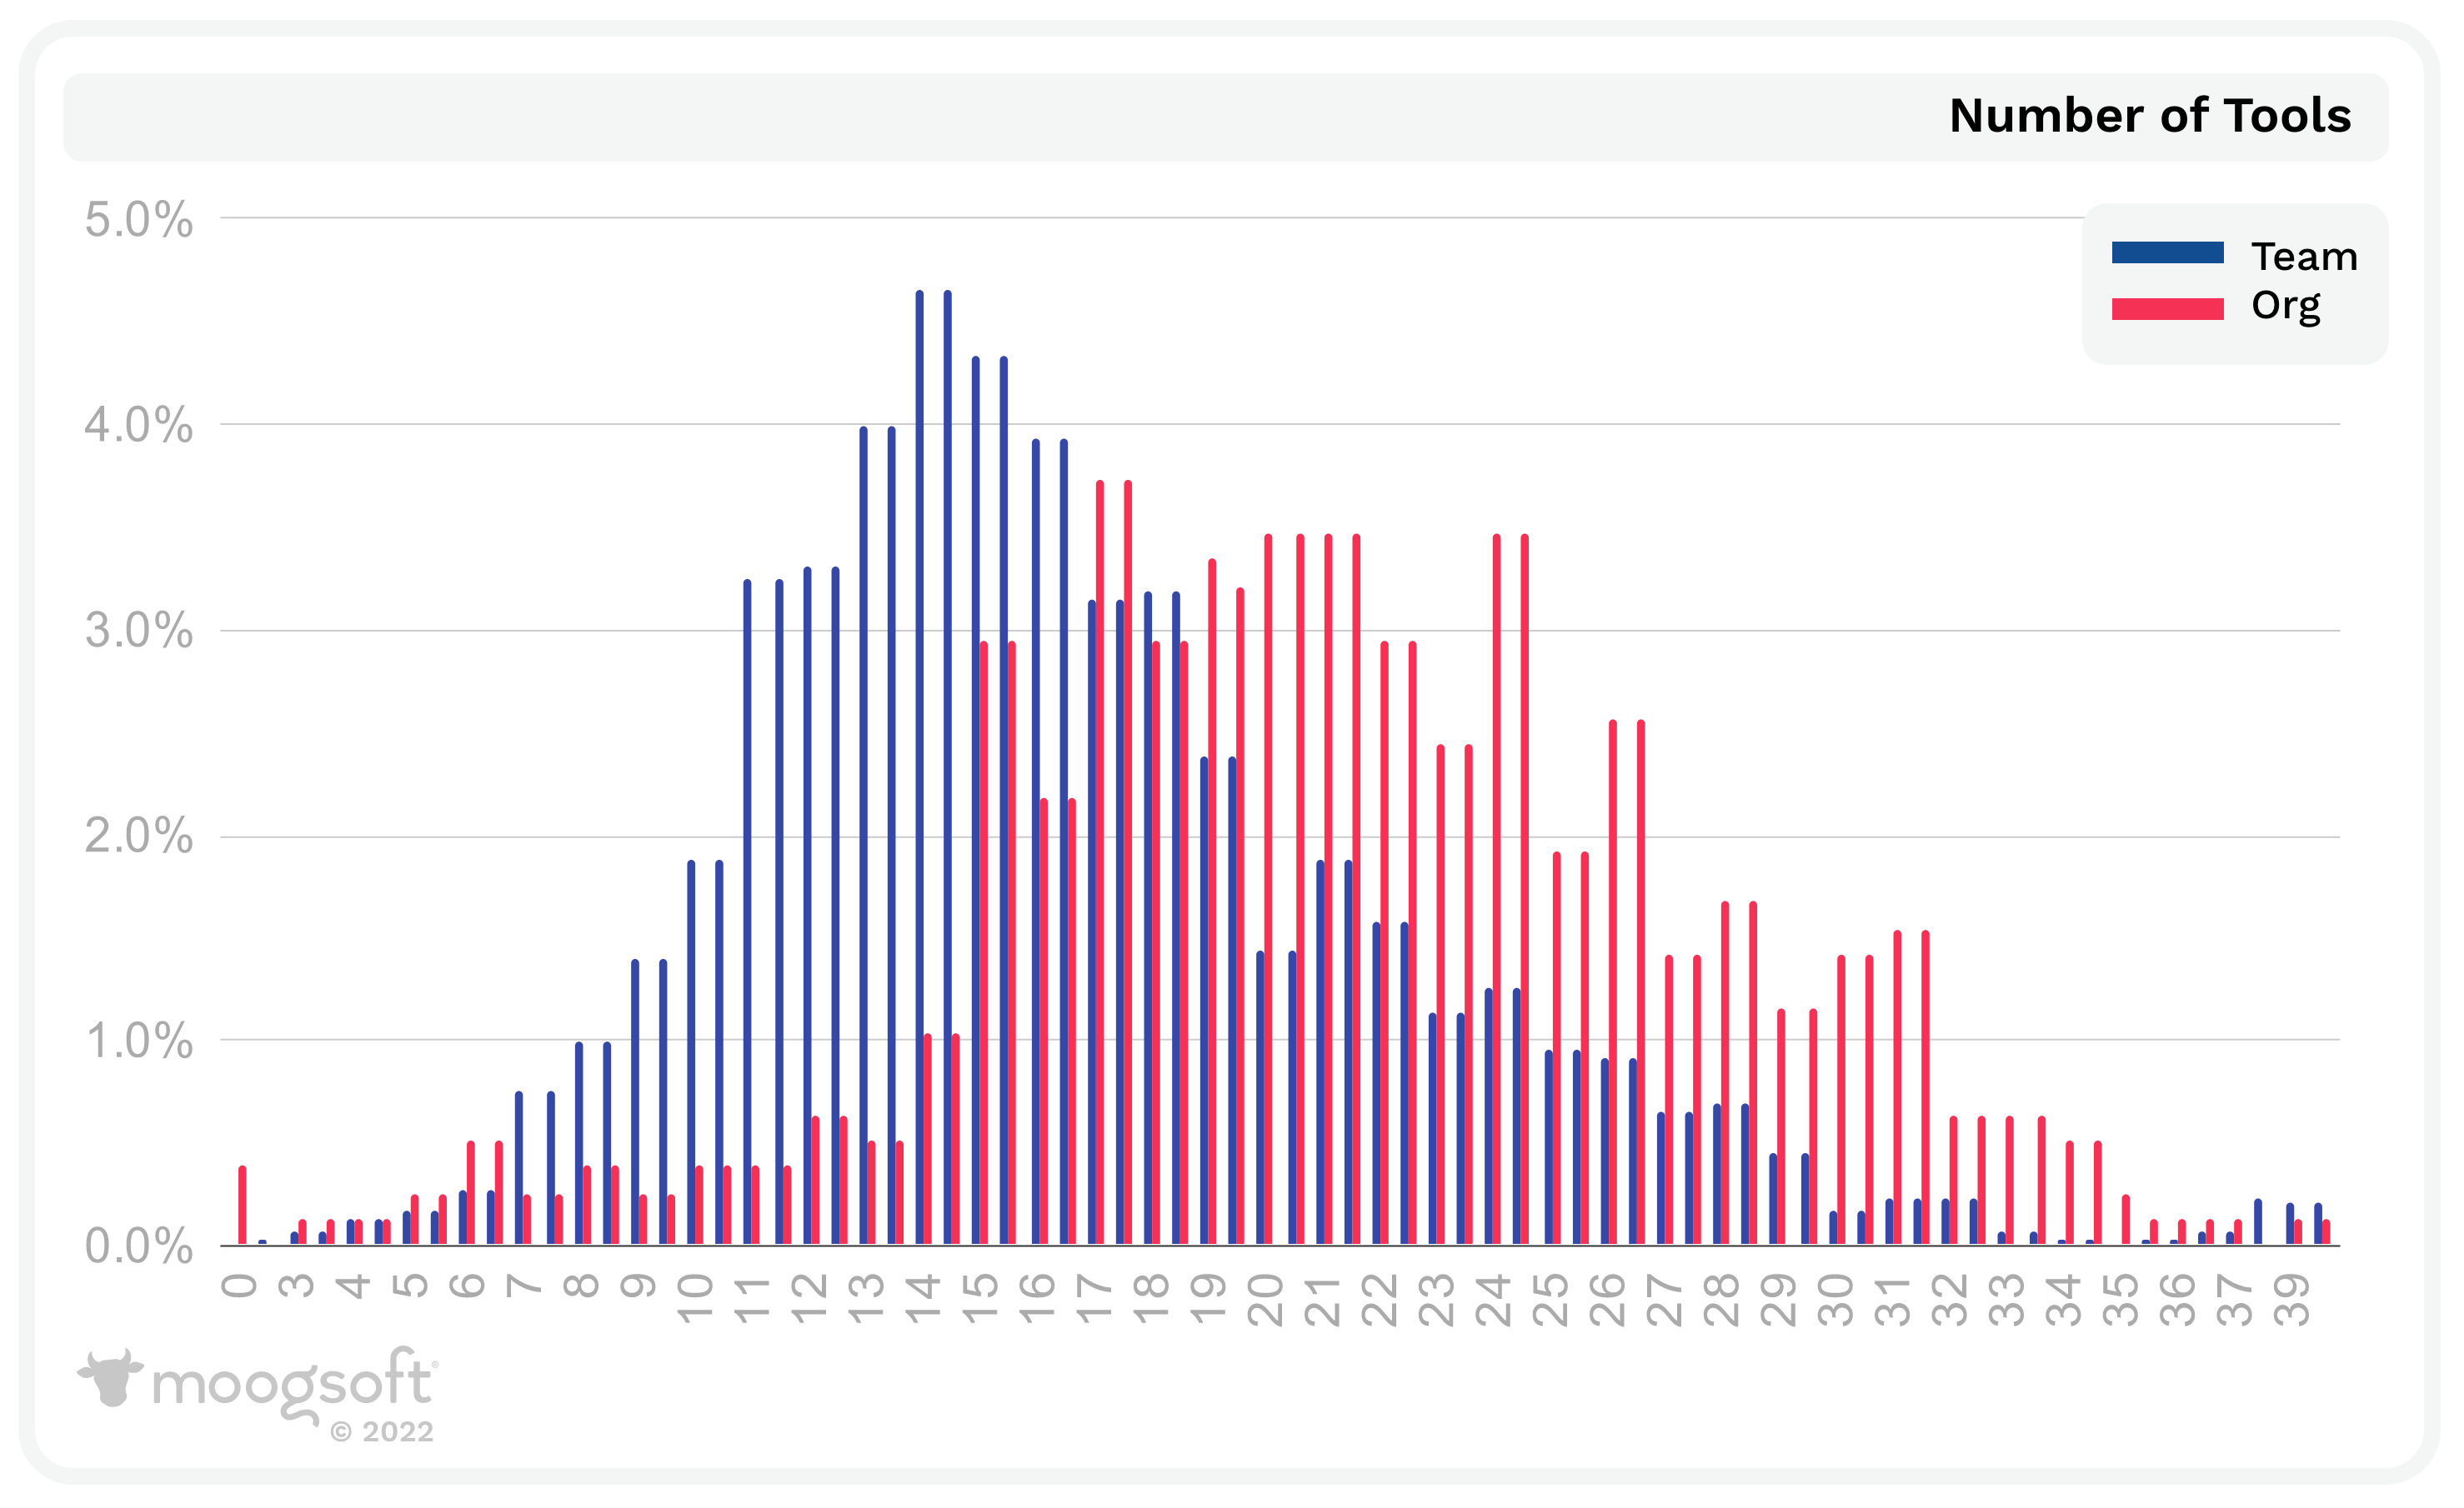
Task: Click the Moogsoft cow logo icon
Action: click(110, 1377)
